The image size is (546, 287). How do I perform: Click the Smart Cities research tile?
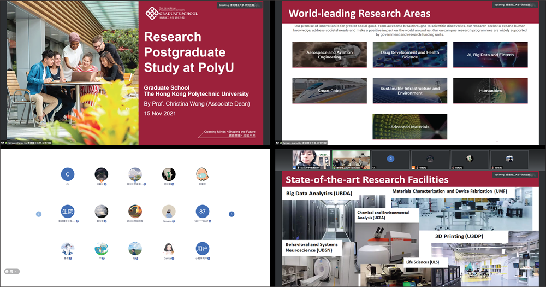(x=329, y=91)
